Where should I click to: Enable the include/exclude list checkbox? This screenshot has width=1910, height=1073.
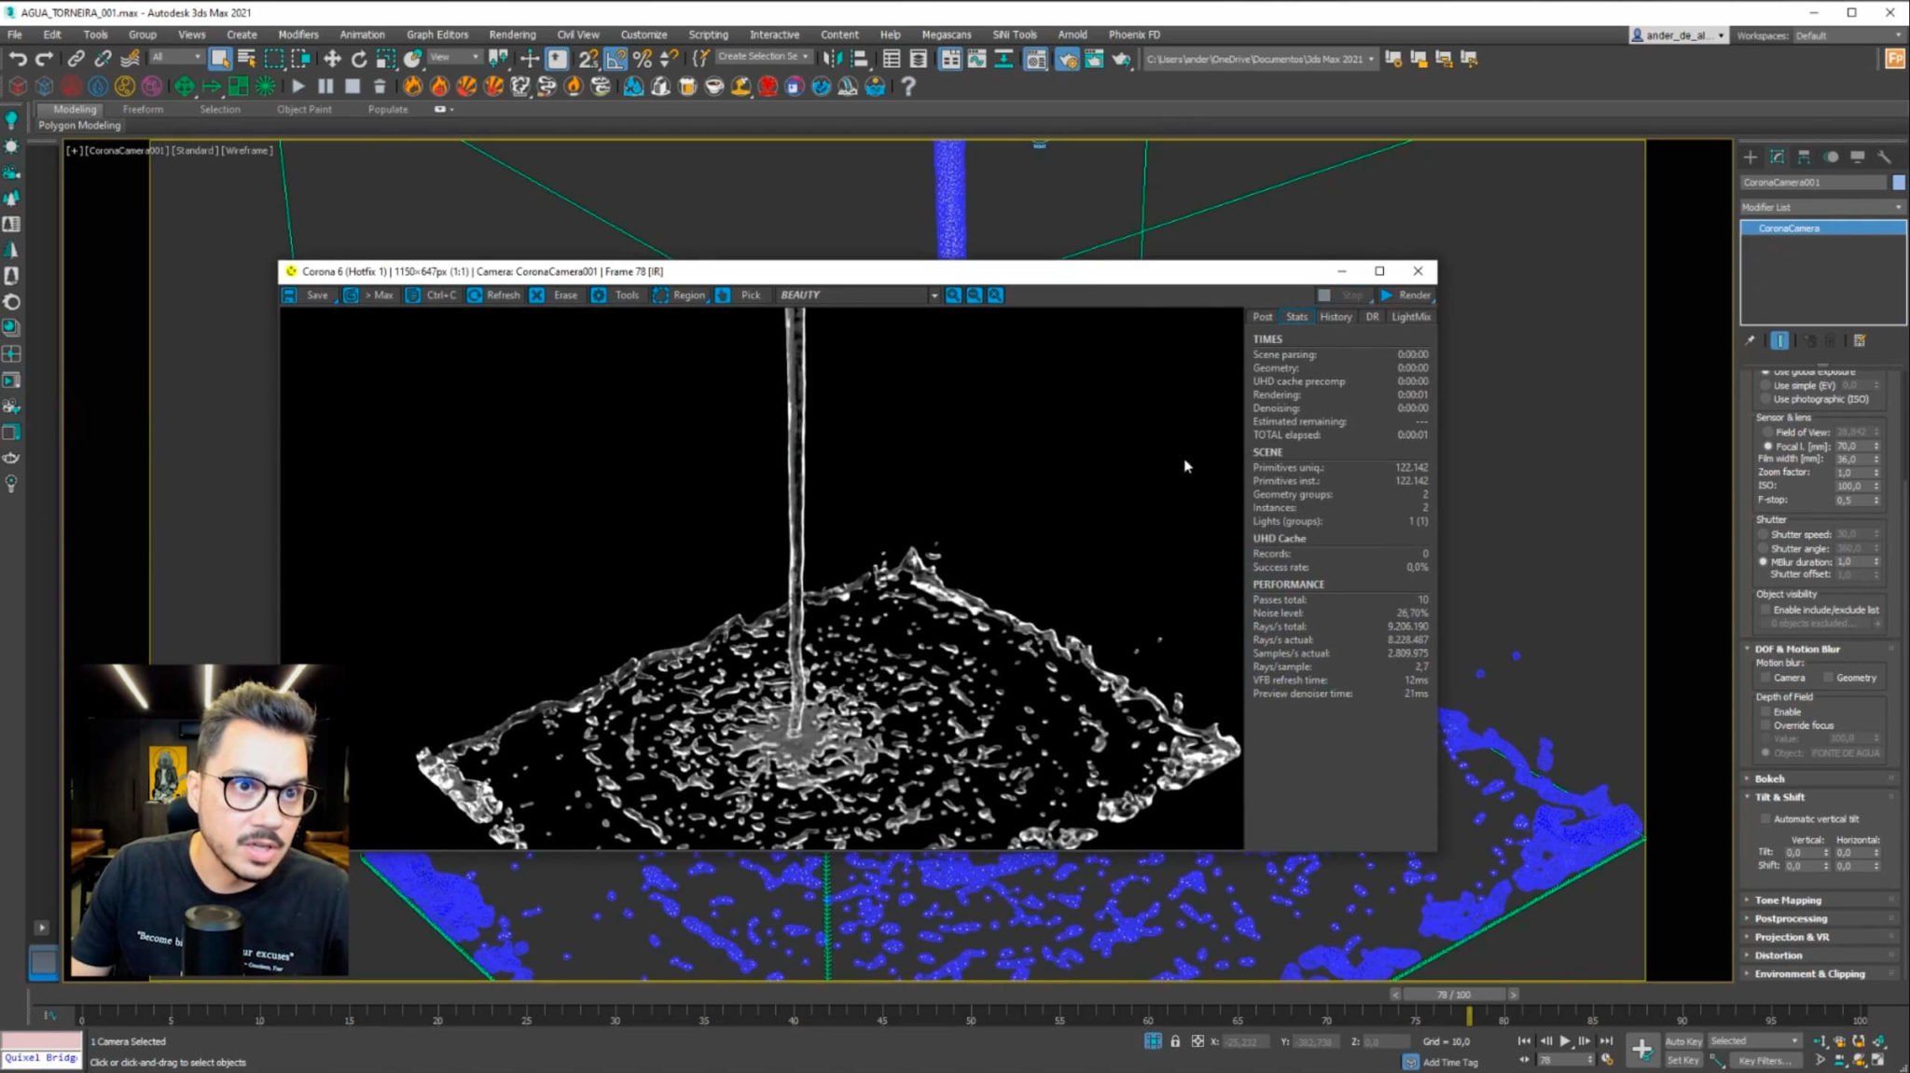[1765, 609]
